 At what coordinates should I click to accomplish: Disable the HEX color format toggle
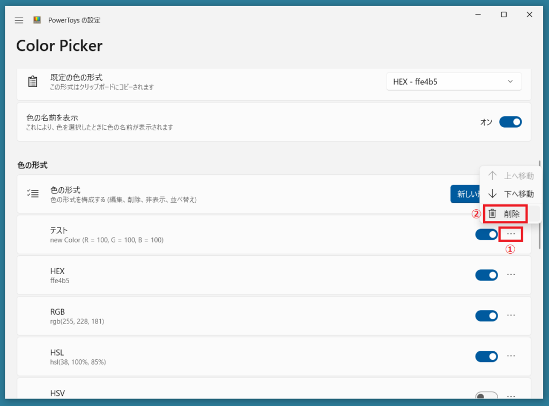click(x=486, y=275)
